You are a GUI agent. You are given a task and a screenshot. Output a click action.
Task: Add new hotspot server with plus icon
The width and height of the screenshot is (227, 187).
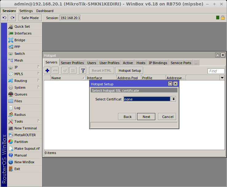pyautogui.click(x=47, y=71)
